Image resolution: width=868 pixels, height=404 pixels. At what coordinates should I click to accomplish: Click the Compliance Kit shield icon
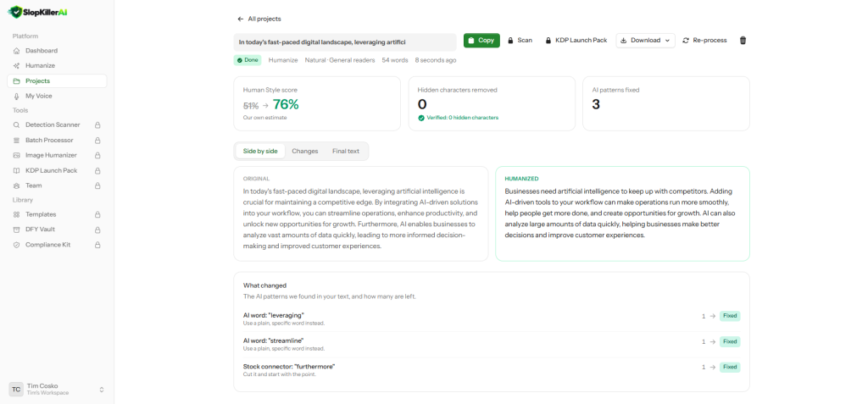17,245
